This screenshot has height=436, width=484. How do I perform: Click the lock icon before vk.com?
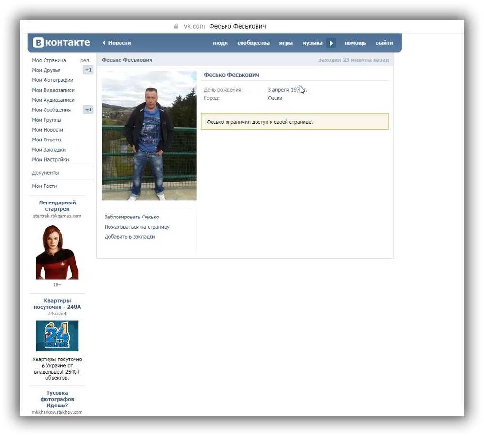tap(176, 26)
